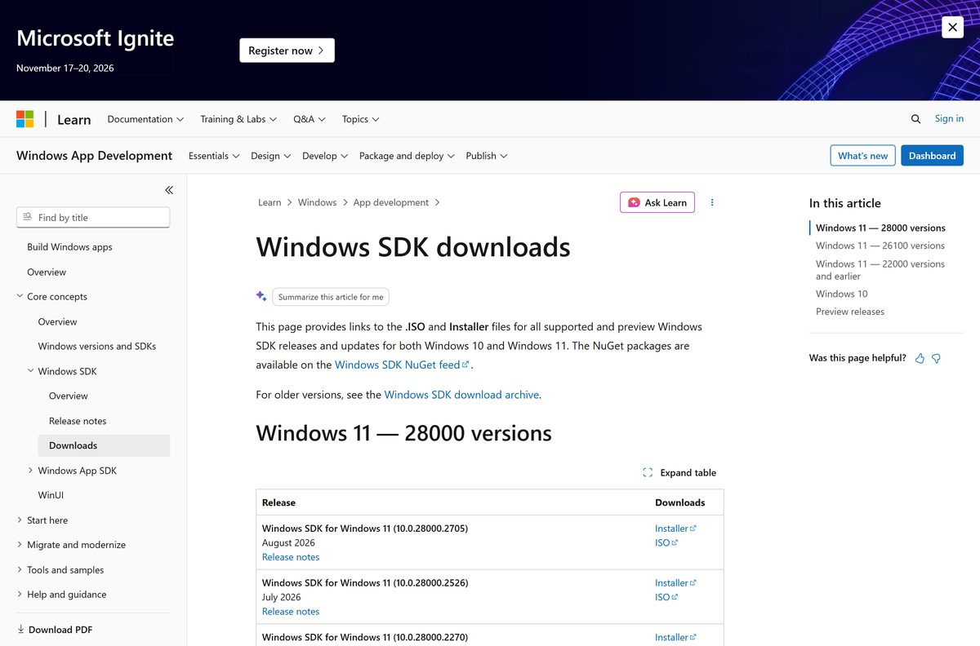The height and width of the screenshot is (646, 980).
Task: Open Release notes for July 2026 SDK
Action: pyautogui.click(x=291, y=612)
